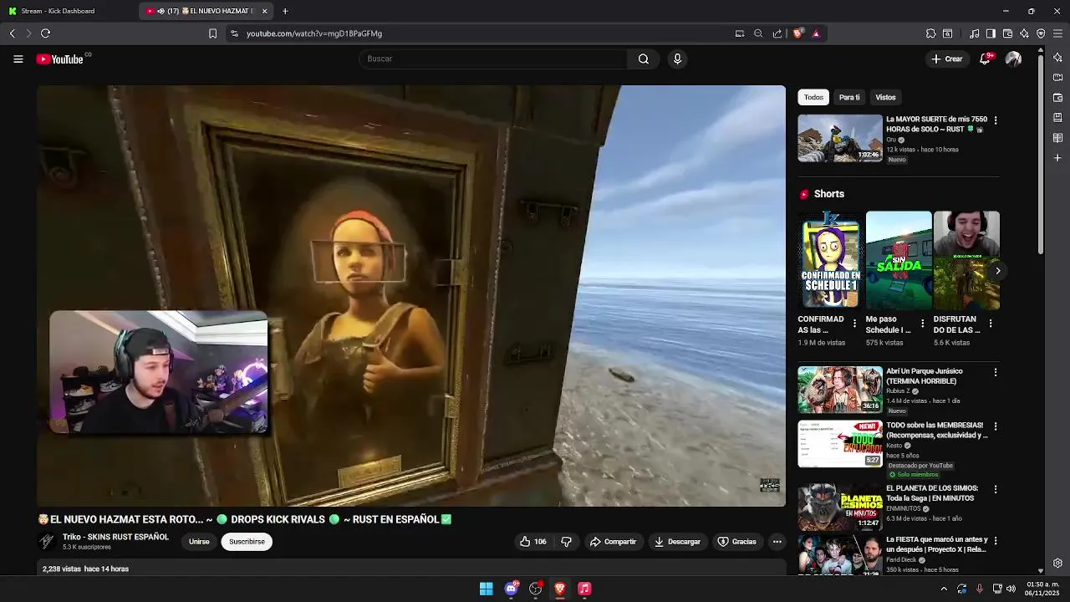
Task: Open options for PLANETA DE LOS SIMIOS video
Action: point(995,489)
